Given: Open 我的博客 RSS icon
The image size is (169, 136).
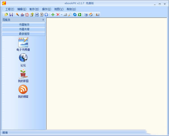Looking at the screenshot, I should pos(23,89).
